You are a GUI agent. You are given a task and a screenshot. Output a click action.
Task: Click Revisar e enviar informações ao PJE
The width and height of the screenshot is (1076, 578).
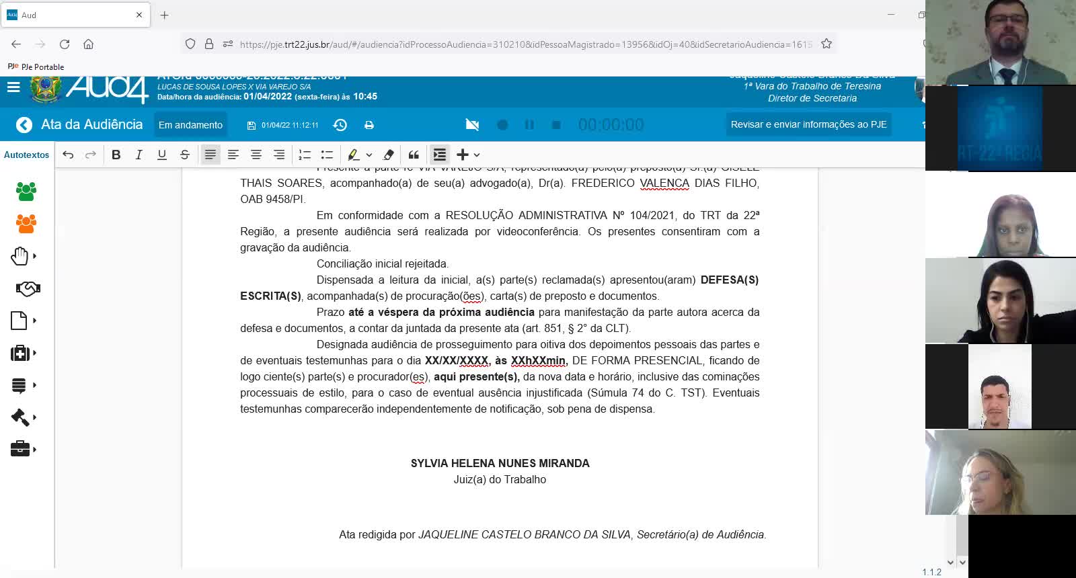pos(809,124)
